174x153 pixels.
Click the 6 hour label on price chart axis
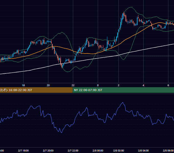[168, 85]
